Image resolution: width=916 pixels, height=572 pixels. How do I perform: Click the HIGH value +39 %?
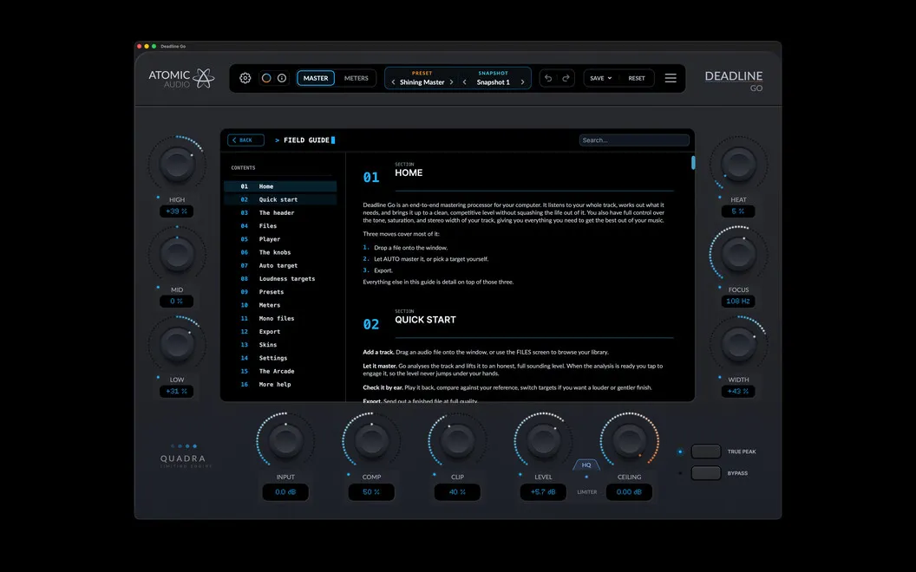click(x=176, y=211)
